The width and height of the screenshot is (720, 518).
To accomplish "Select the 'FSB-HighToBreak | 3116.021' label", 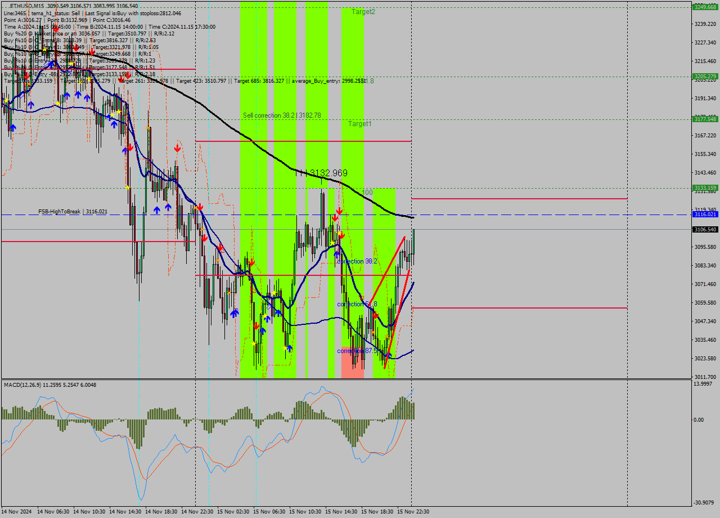I will 73,212.
